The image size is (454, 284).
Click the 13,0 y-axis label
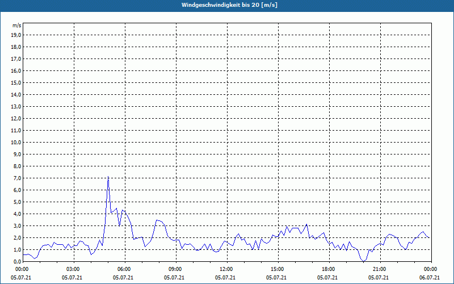coord(16,106)
